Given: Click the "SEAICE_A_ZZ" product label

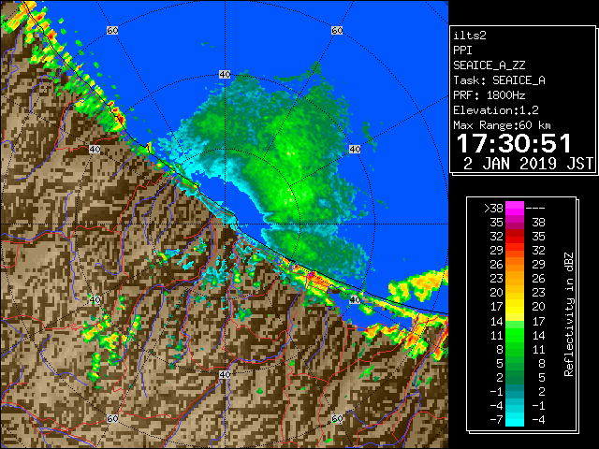Looking at the screenshot, I should point(489,65).
